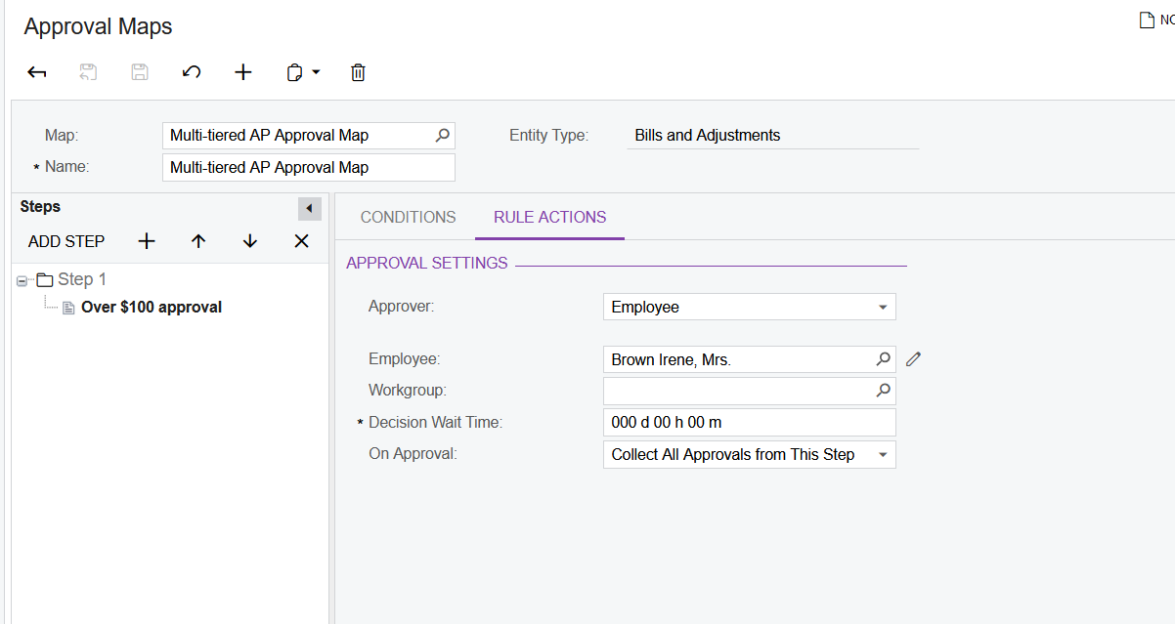Remove a step with the X icon

tap(301, 240)
